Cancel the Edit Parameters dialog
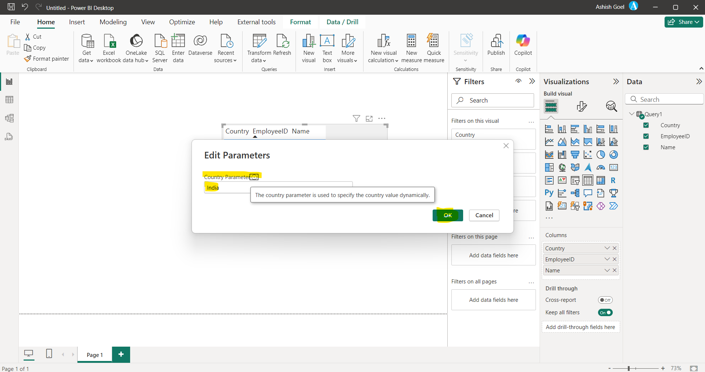The width and height of the screenshot is (705, 372). pos(484,215)
